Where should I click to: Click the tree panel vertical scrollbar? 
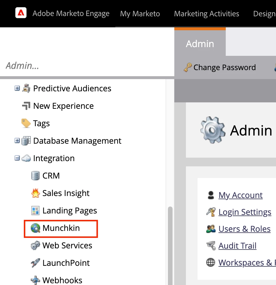(x=170, y=245)
